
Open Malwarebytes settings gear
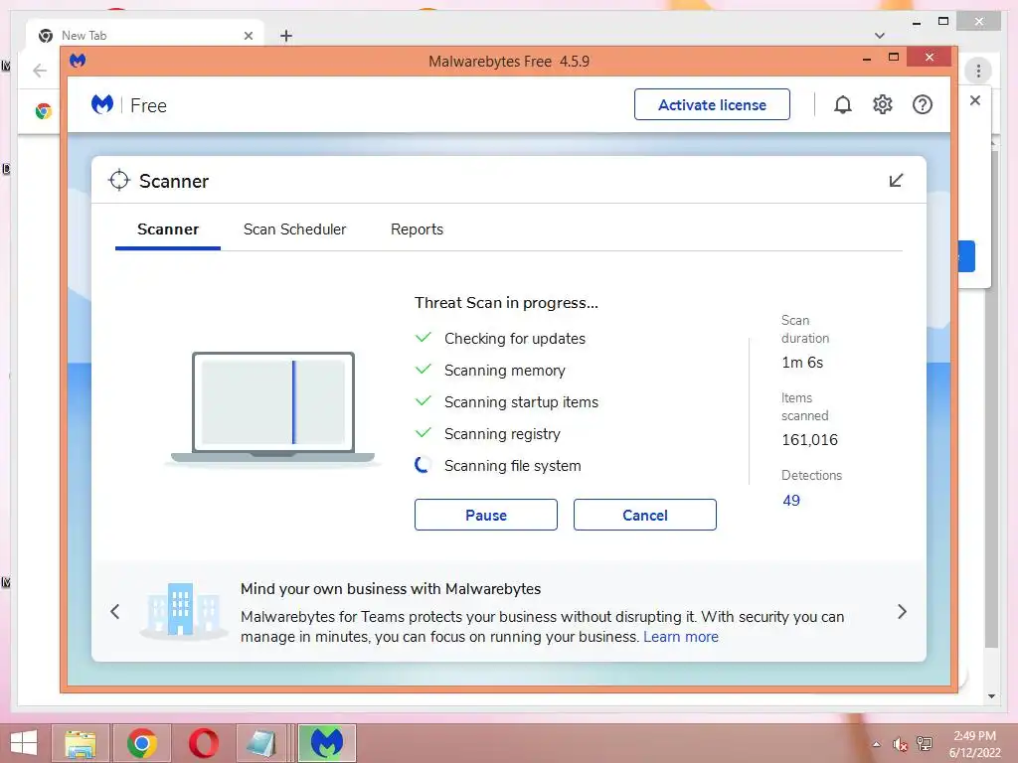(x=883, y=104)
